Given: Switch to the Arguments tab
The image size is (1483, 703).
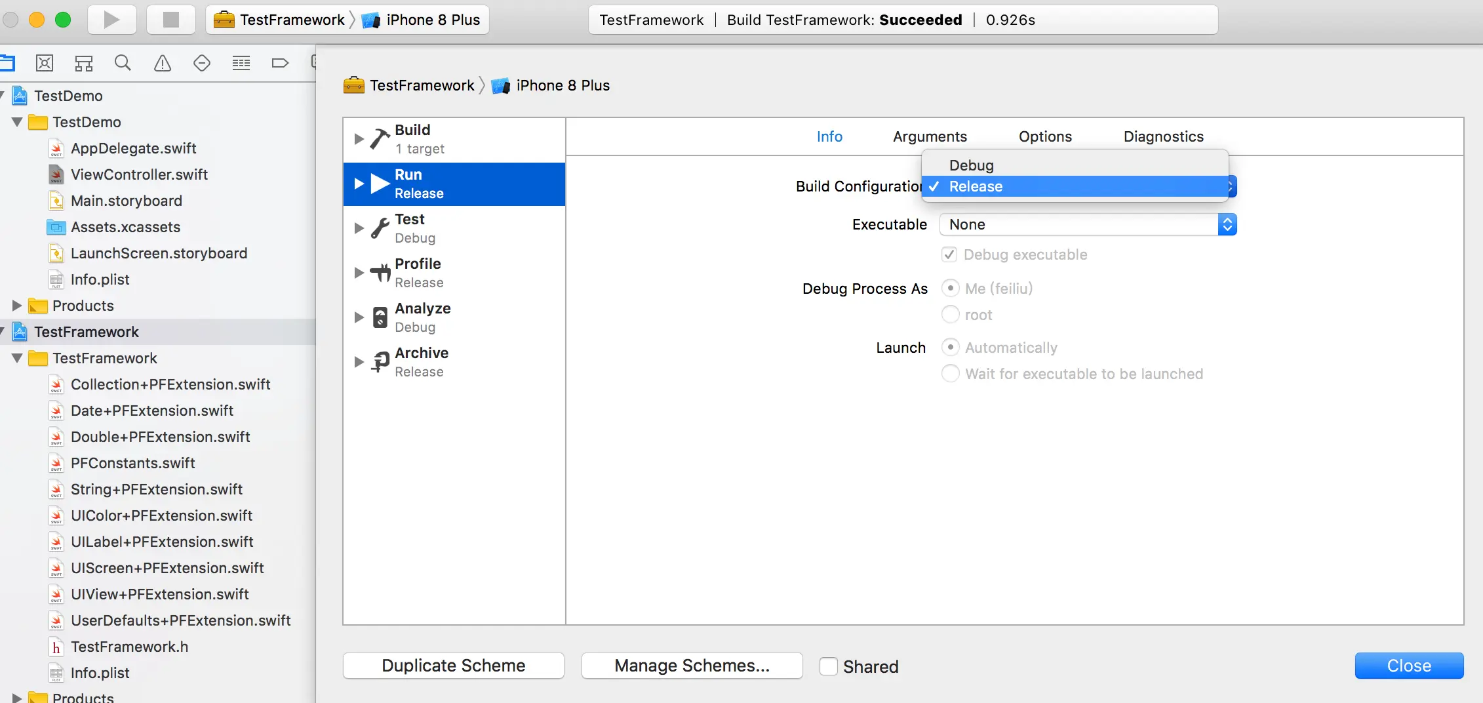Looking at the screenshot, I should coord(930,136).
